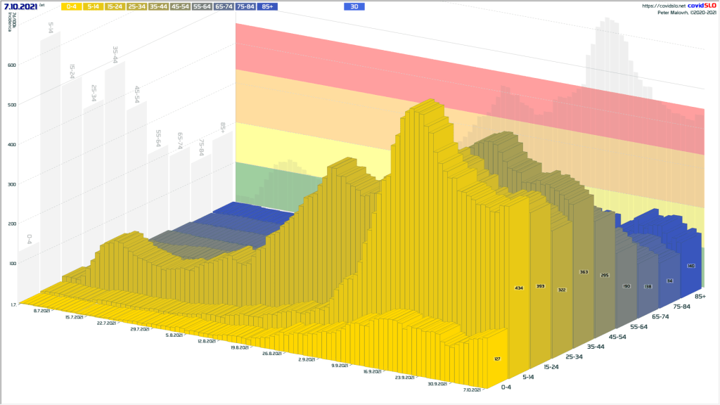Hide the 35-44 series via top legend
This screenshot has width=720, height=405.
pyautogui.click(x=159, y=6)
